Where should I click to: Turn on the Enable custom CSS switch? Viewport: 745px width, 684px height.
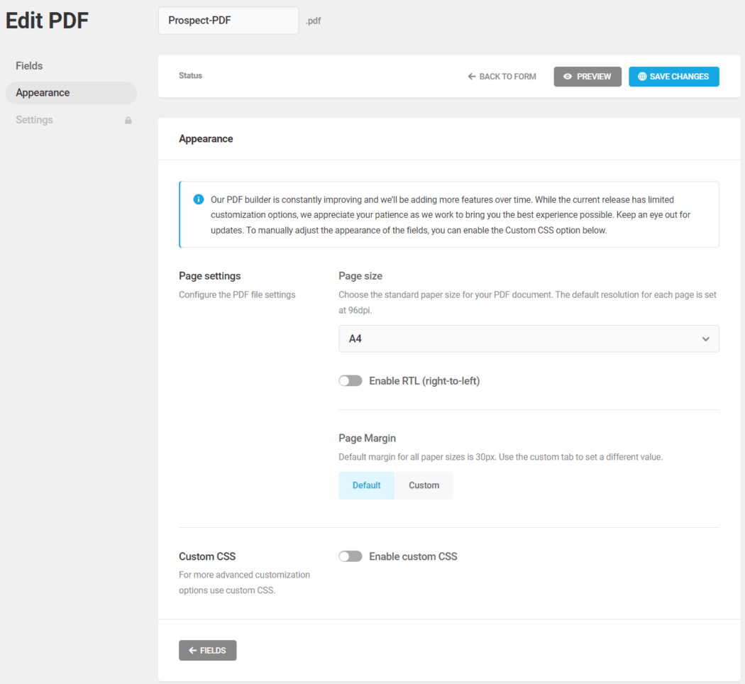point(351,556)
